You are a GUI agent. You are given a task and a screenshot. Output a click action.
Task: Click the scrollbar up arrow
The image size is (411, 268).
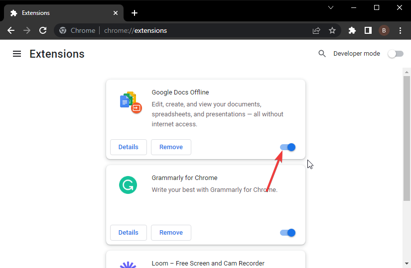click(407, 72)
